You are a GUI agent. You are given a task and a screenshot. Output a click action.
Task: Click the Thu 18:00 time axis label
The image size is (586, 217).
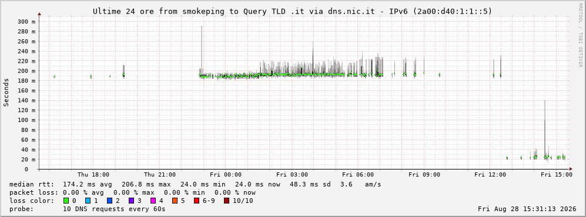click(93, 175)
